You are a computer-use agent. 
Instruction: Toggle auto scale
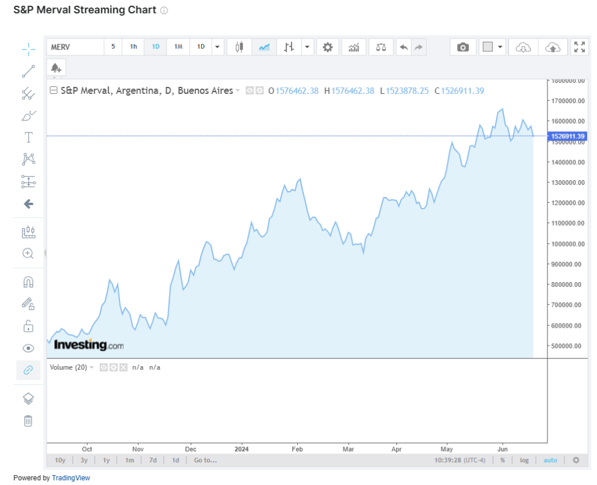(550, 461)
